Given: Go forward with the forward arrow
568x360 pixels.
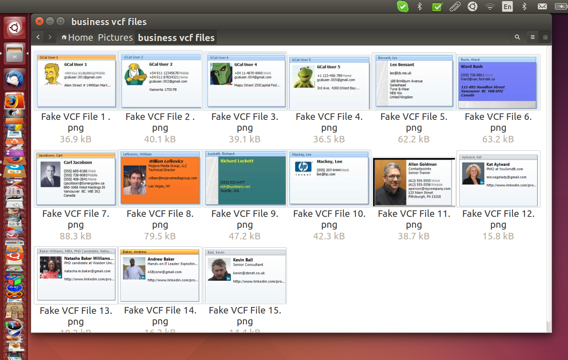Looking at the screenshot, I should click(x=50, y=37).
